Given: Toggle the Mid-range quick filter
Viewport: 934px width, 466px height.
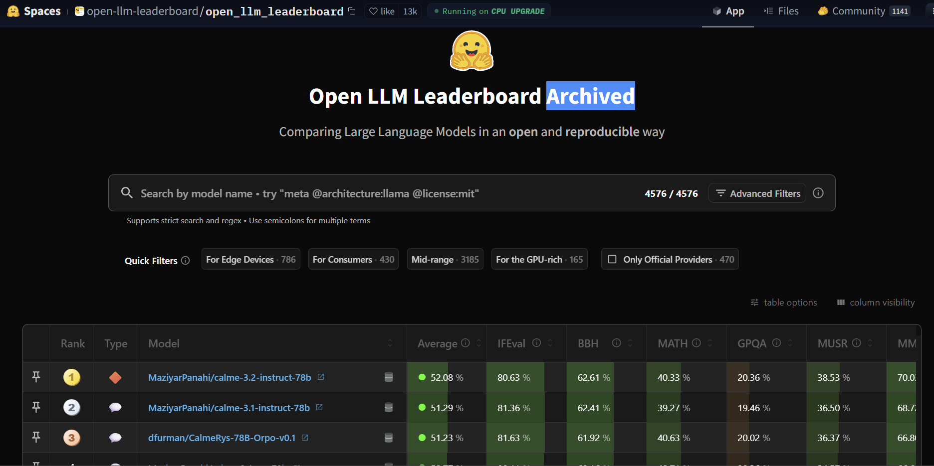Looking at the screenshot, I should point(445,259).
